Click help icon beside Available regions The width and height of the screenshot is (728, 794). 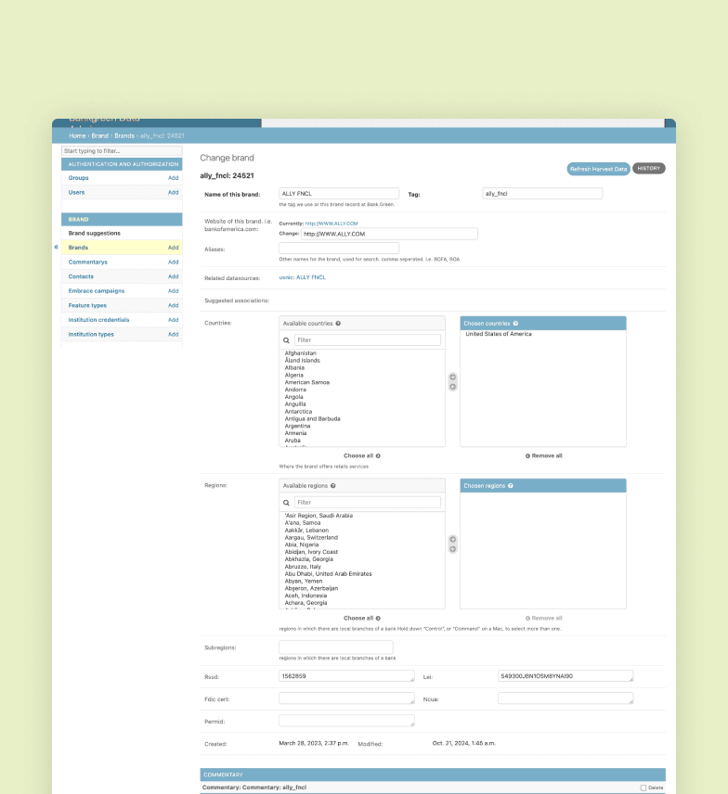coord(333,486)
